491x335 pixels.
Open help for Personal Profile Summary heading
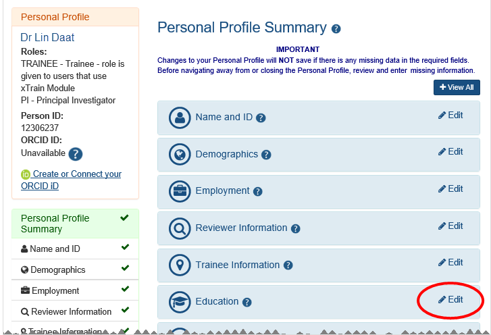click(x=336, y=29)
